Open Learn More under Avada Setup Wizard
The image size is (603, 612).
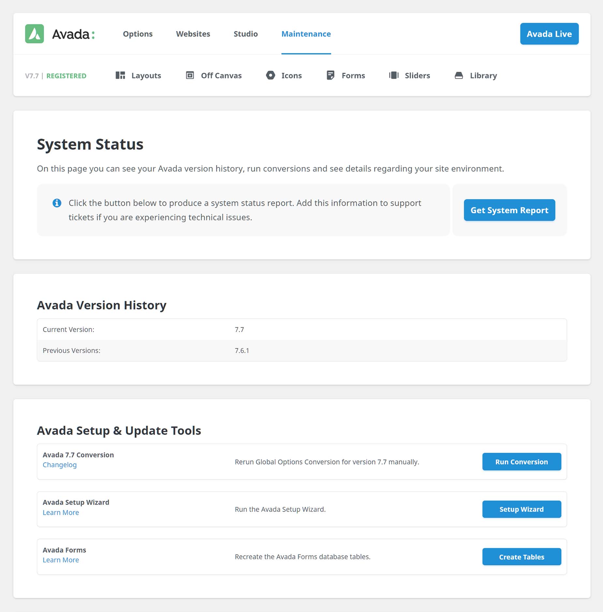click(x=61, y=513)
